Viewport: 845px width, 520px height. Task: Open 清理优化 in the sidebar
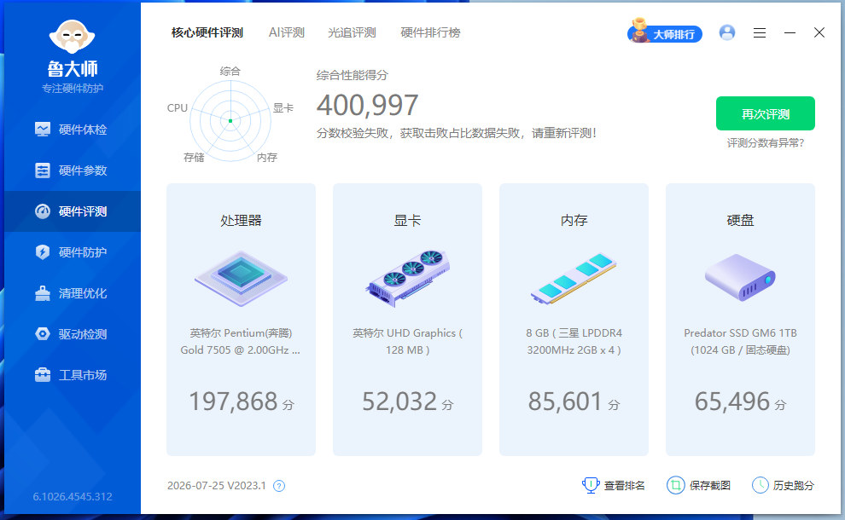pos(73,293)
